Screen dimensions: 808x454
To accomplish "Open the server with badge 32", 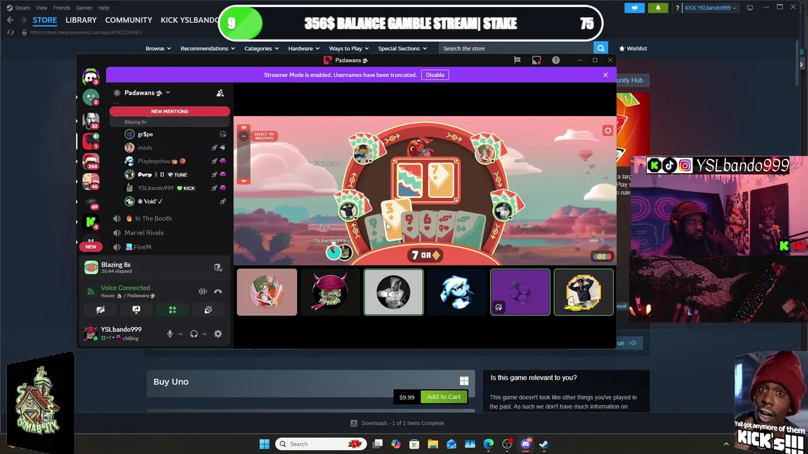I will tap(91, 119).
